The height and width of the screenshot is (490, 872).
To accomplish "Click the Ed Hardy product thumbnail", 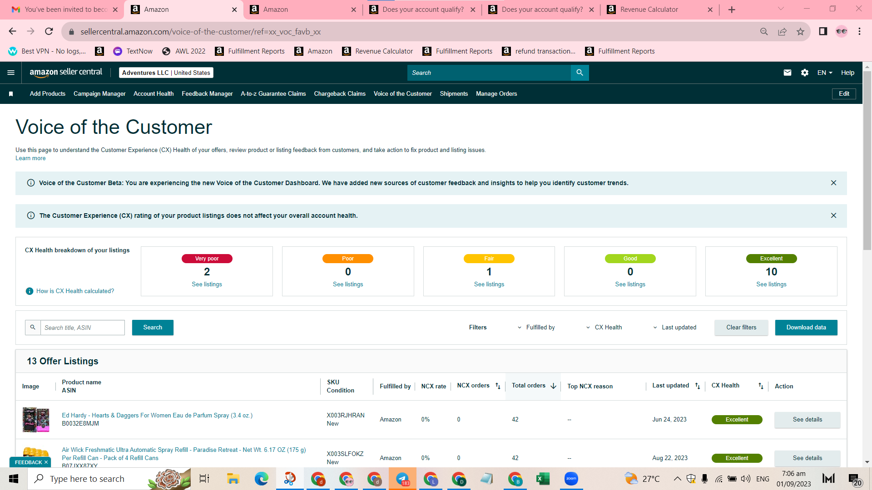I will [36, 420].
